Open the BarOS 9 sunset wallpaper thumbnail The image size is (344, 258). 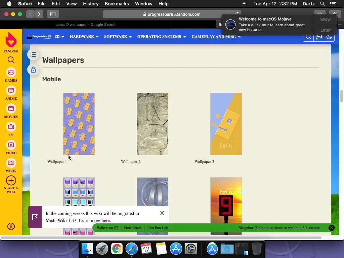point(226,206)
